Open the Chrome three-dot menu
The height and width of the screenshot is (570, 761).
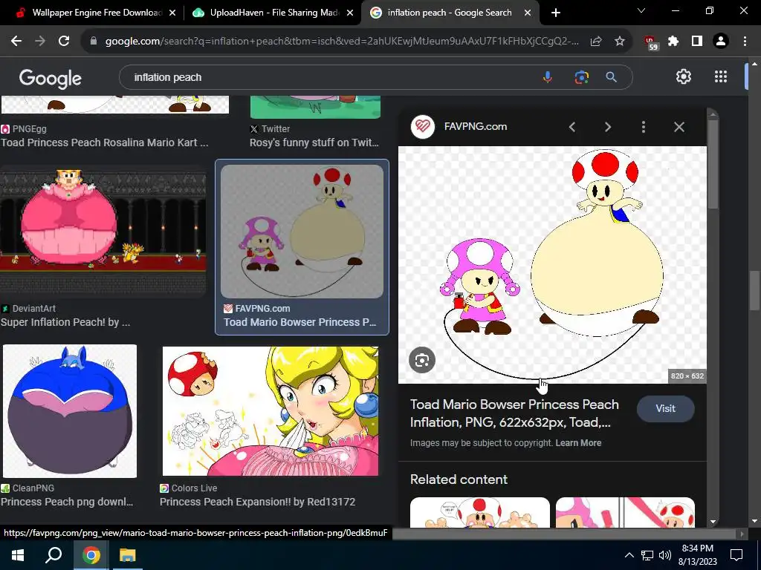click(745, 42)
